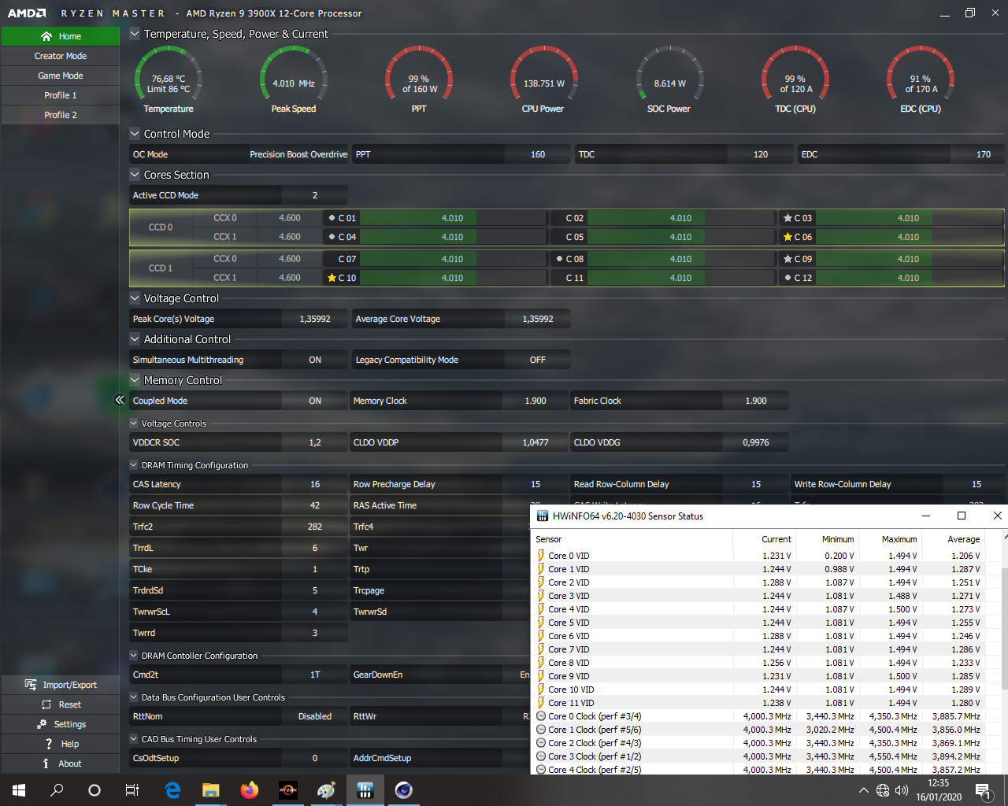This screenshot has height=806, width=1008.
Task: Open Ryzen Master Settings
Action: [x=61, y=724]
